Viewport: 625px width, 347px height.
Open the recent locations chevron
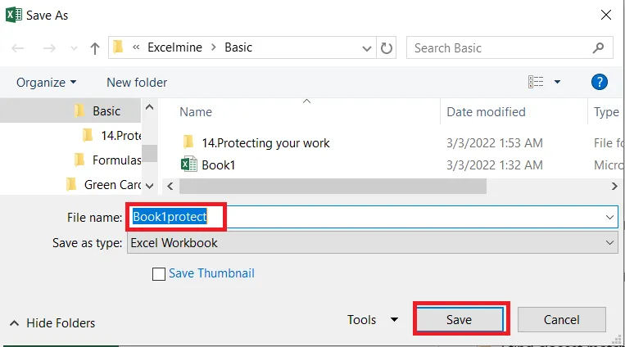[x=74, y=48]
